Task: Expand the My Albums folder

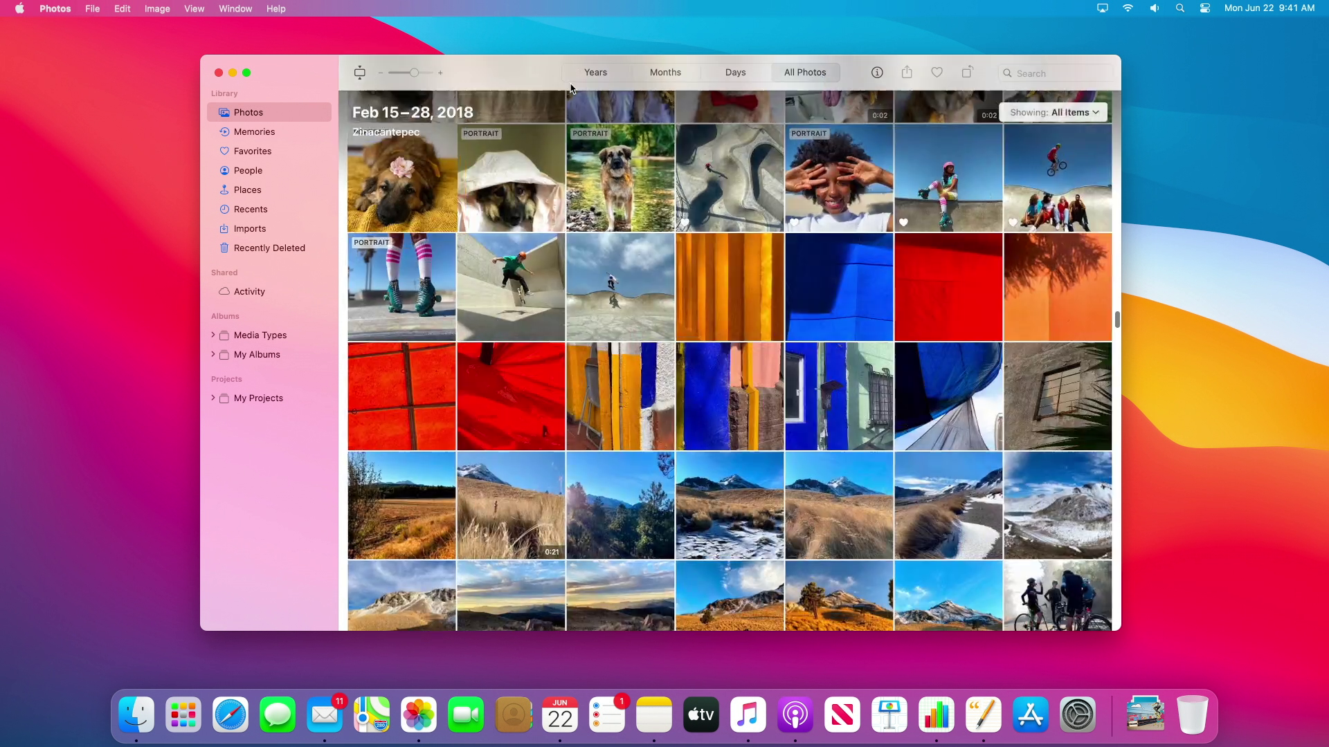Action: coord(213,354)
